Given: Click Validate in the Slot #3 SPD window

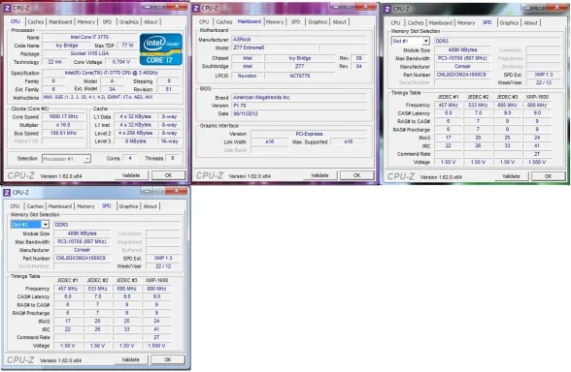Looking at the screenshot, I should click(130, 359).
